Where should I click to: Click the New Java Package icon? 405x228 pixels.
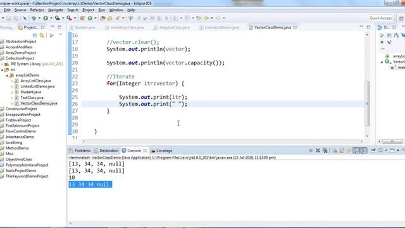point(82,18)
